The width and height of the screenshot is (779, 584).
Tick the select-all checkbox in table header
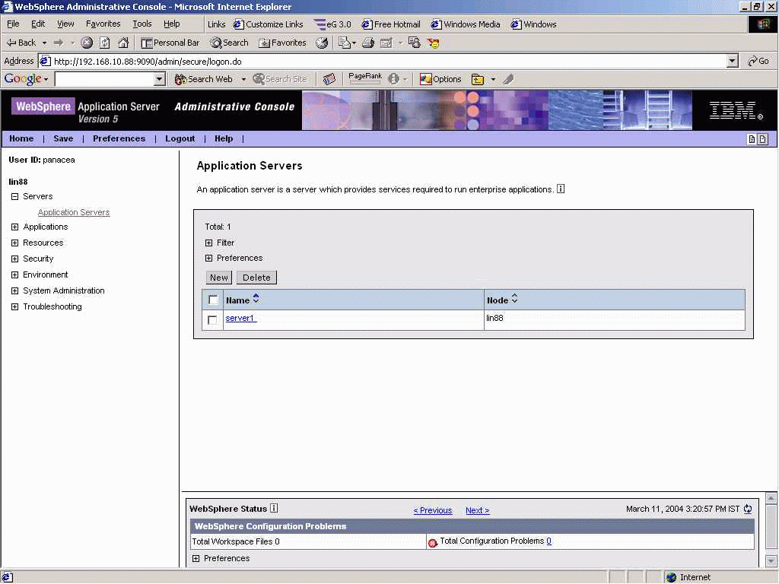coord(213,300)
